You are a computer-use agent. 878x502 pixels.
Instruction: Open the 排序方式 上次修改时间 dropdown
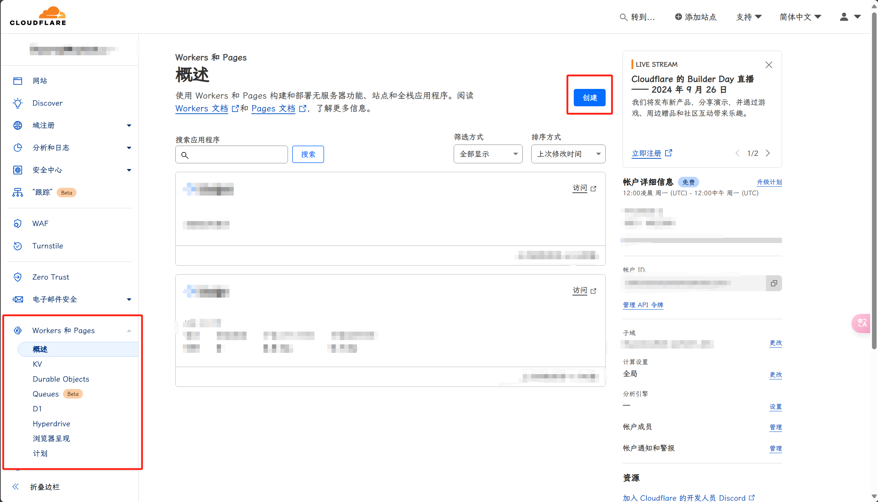pyautogui.click(x=568, y=154)
